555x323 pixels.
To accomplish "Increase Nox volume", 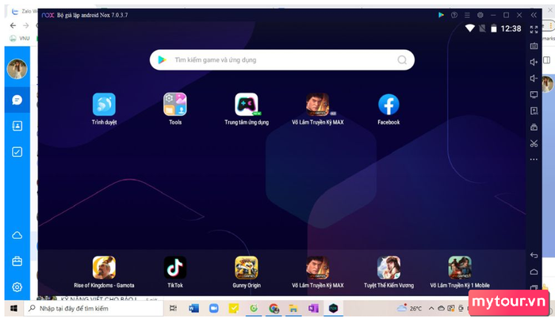I will [x=534, y=63].
